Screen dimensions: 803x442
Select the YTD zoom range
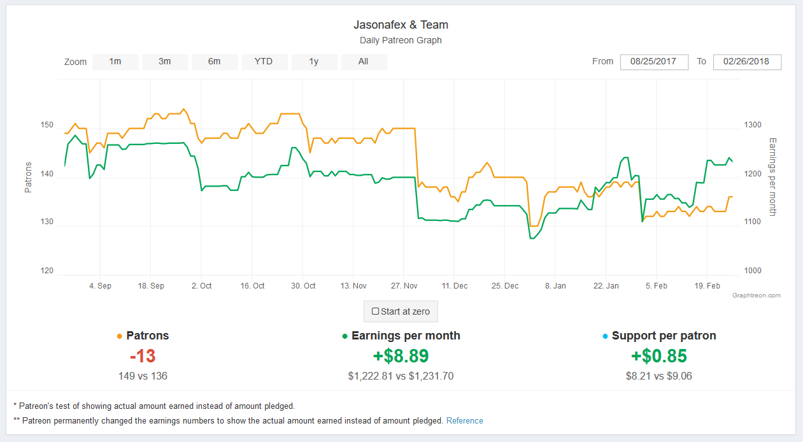click(264, 62)
